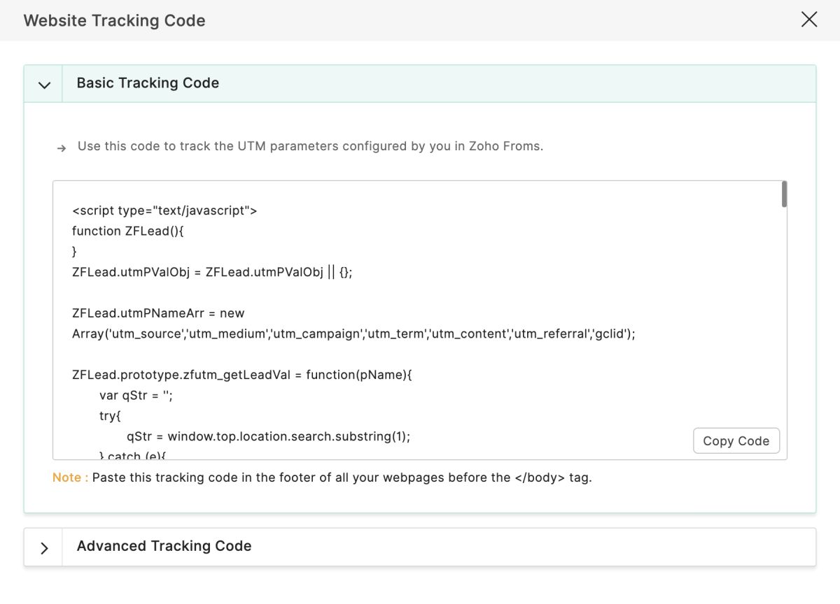Viewport: 840px width, 604px height.
Task: Click the note about pasting before </body> tag
Action: click(x=342, y=478)
